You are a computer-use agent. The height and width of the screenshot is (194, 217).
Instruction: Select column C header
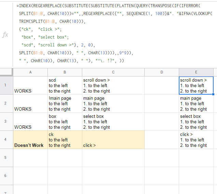tap(113, 72)
